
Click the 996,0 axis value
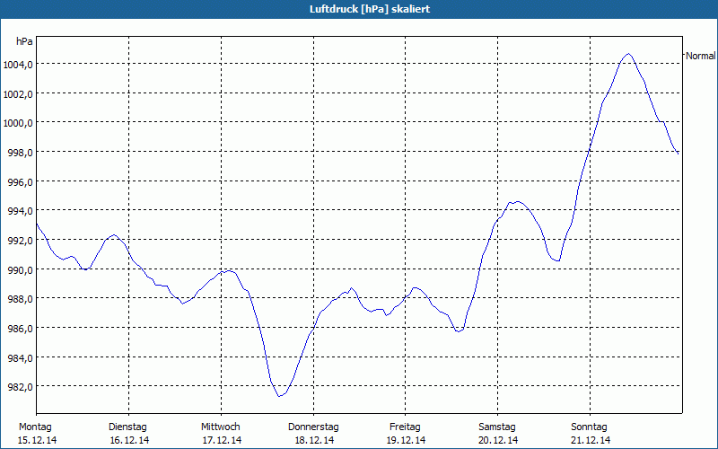click(x=20, y=182)
